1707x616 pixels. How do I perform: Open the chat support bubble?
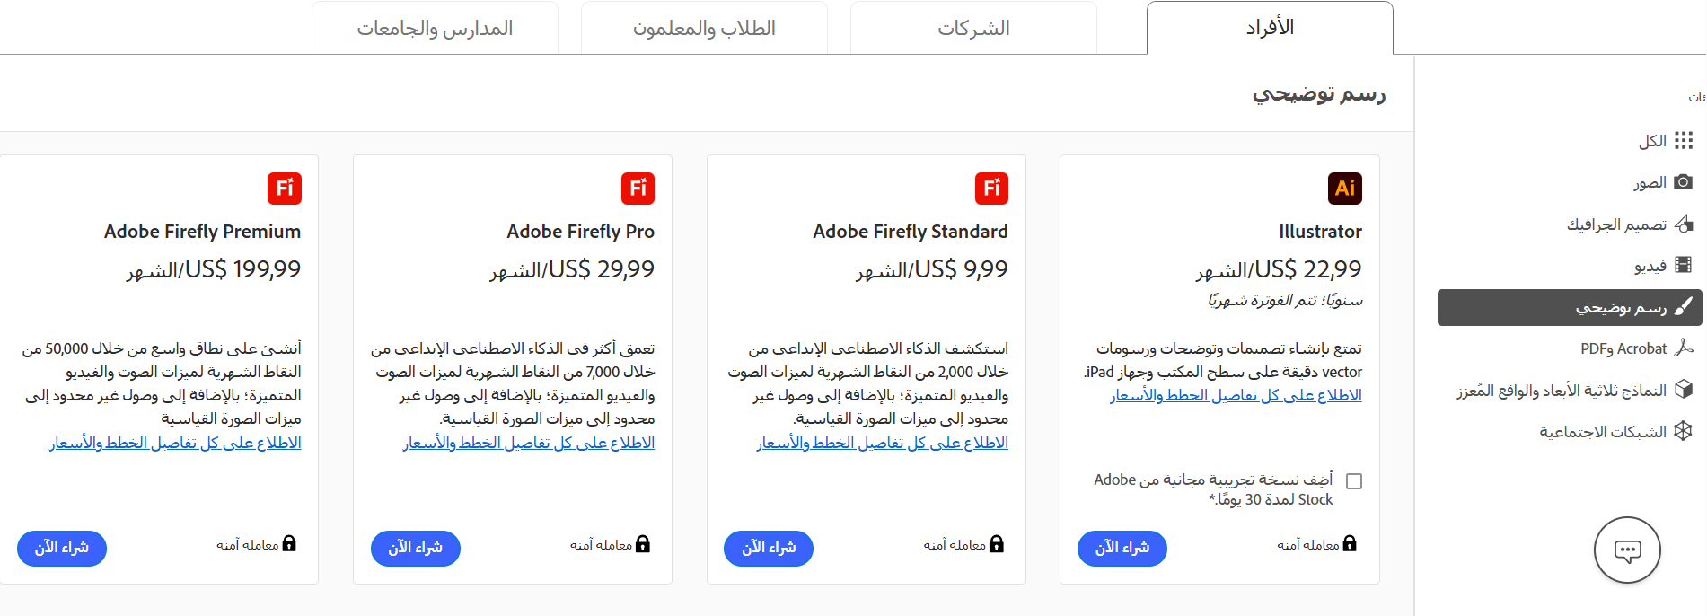(1626, 550)
